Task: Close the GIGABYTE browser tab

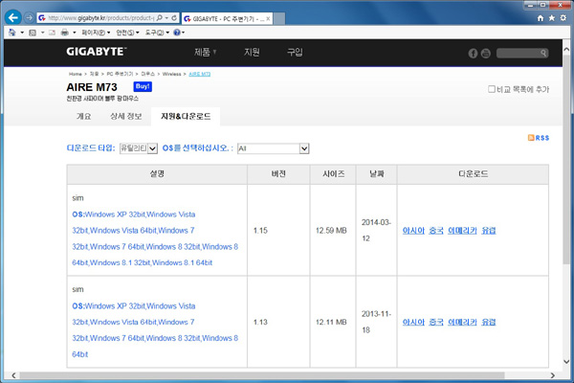Action: pyautogui.click(x=268, y=18)
